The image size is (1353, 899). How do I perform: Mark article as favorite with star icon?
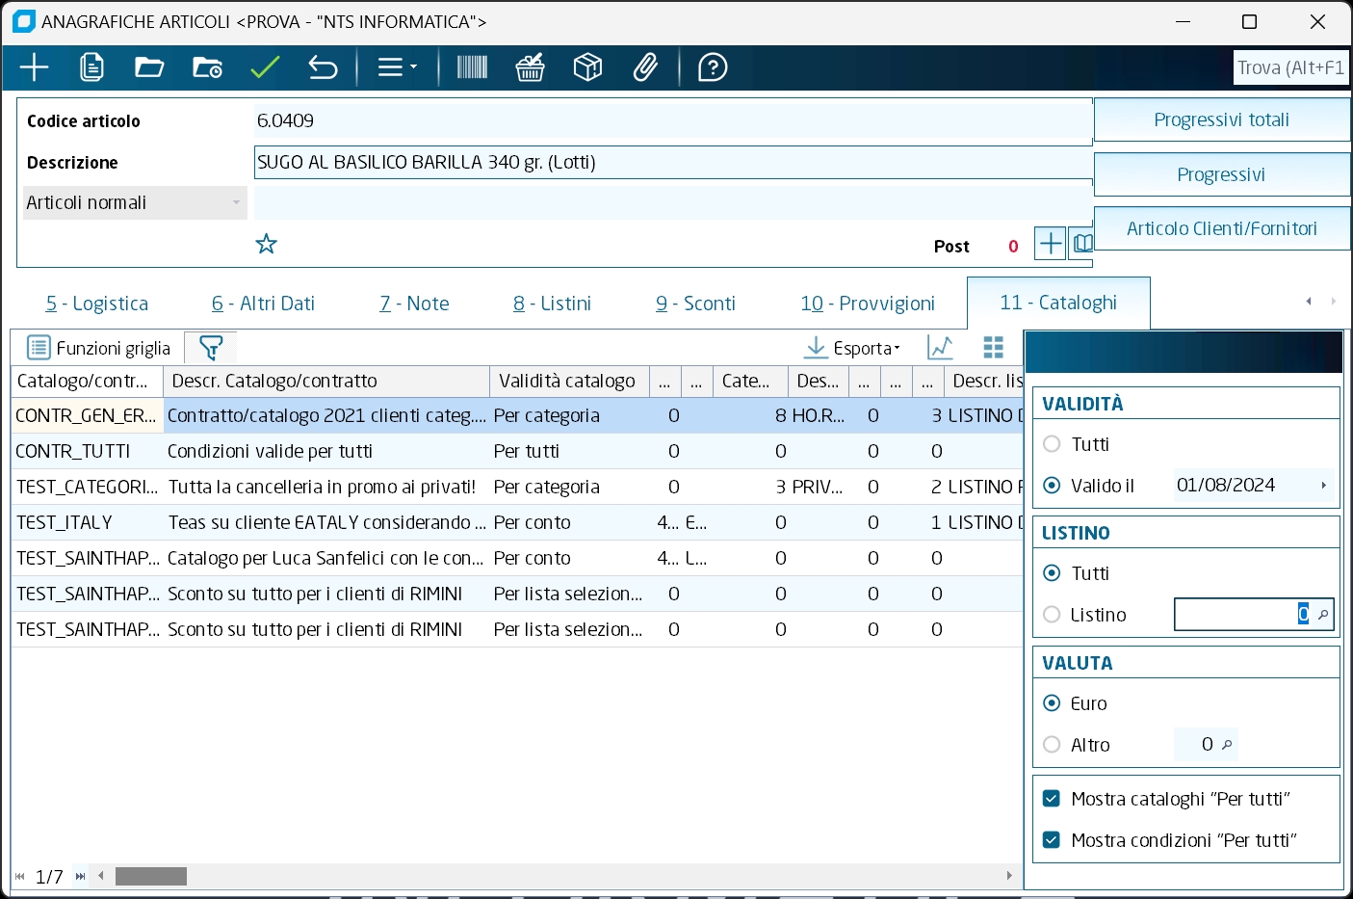tap(267, 244)
